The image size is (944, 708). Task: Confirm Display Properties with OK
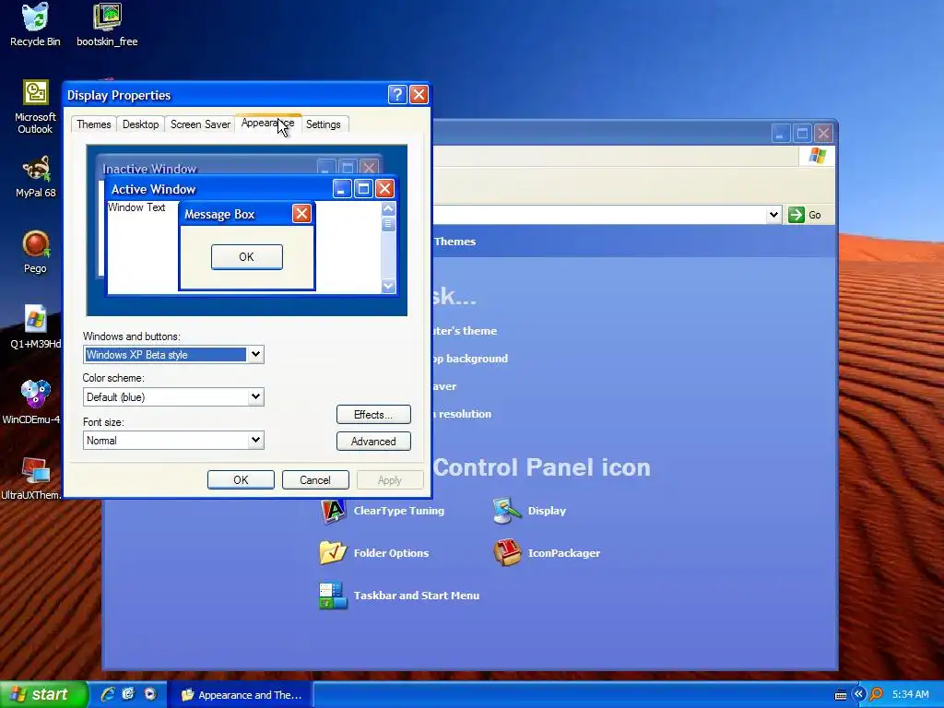(x=241, y=479)
